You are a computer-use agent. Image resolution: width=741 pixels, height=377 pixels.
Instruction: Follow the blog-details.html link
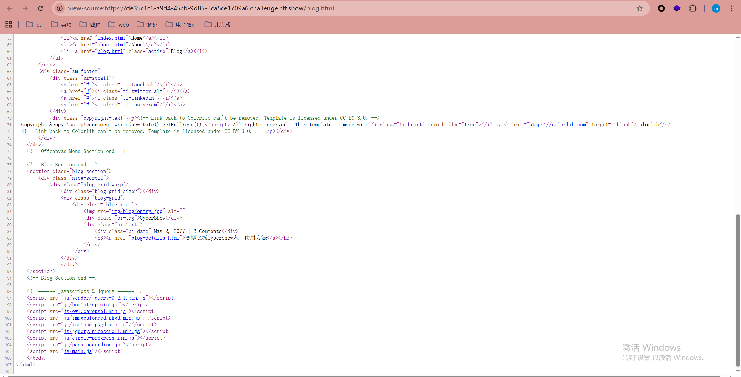coord(155,238)
